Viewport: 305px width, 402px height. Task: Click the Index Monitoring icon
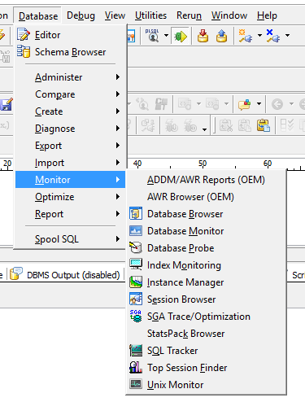[x=136, y=264]
